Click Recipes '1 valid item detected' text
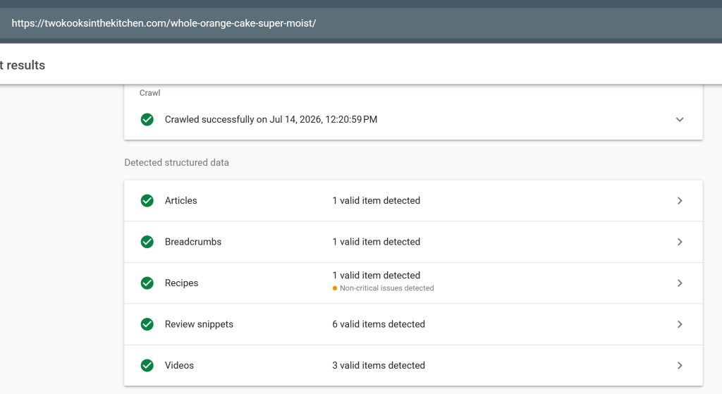722x394 pixels. tap(377, 276)
